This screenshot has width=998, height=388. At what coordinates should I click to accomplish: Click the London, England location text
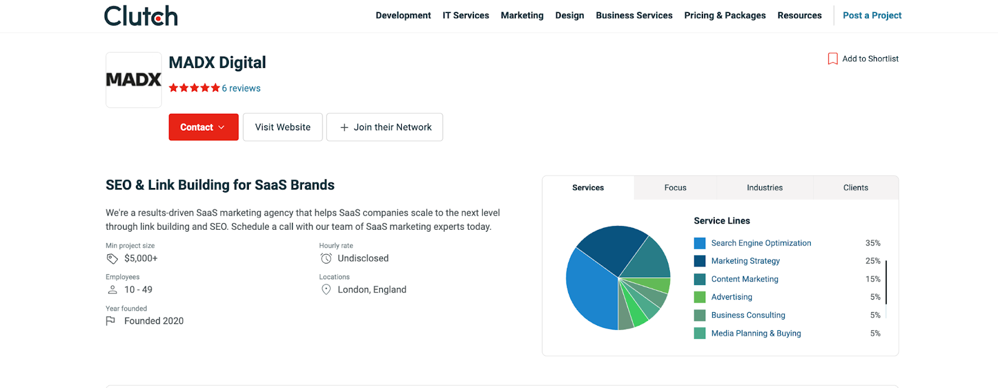pos(372,290)
